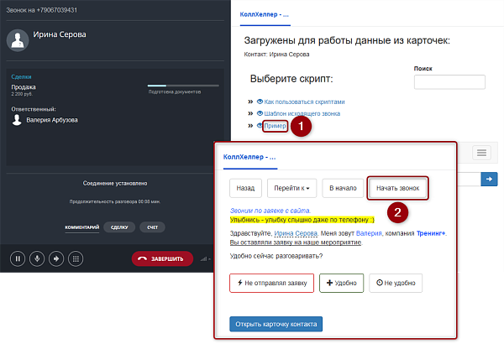Click 'Начать звонок' button
Viewport: 504px width, 344px height.
tap(397, 188)
